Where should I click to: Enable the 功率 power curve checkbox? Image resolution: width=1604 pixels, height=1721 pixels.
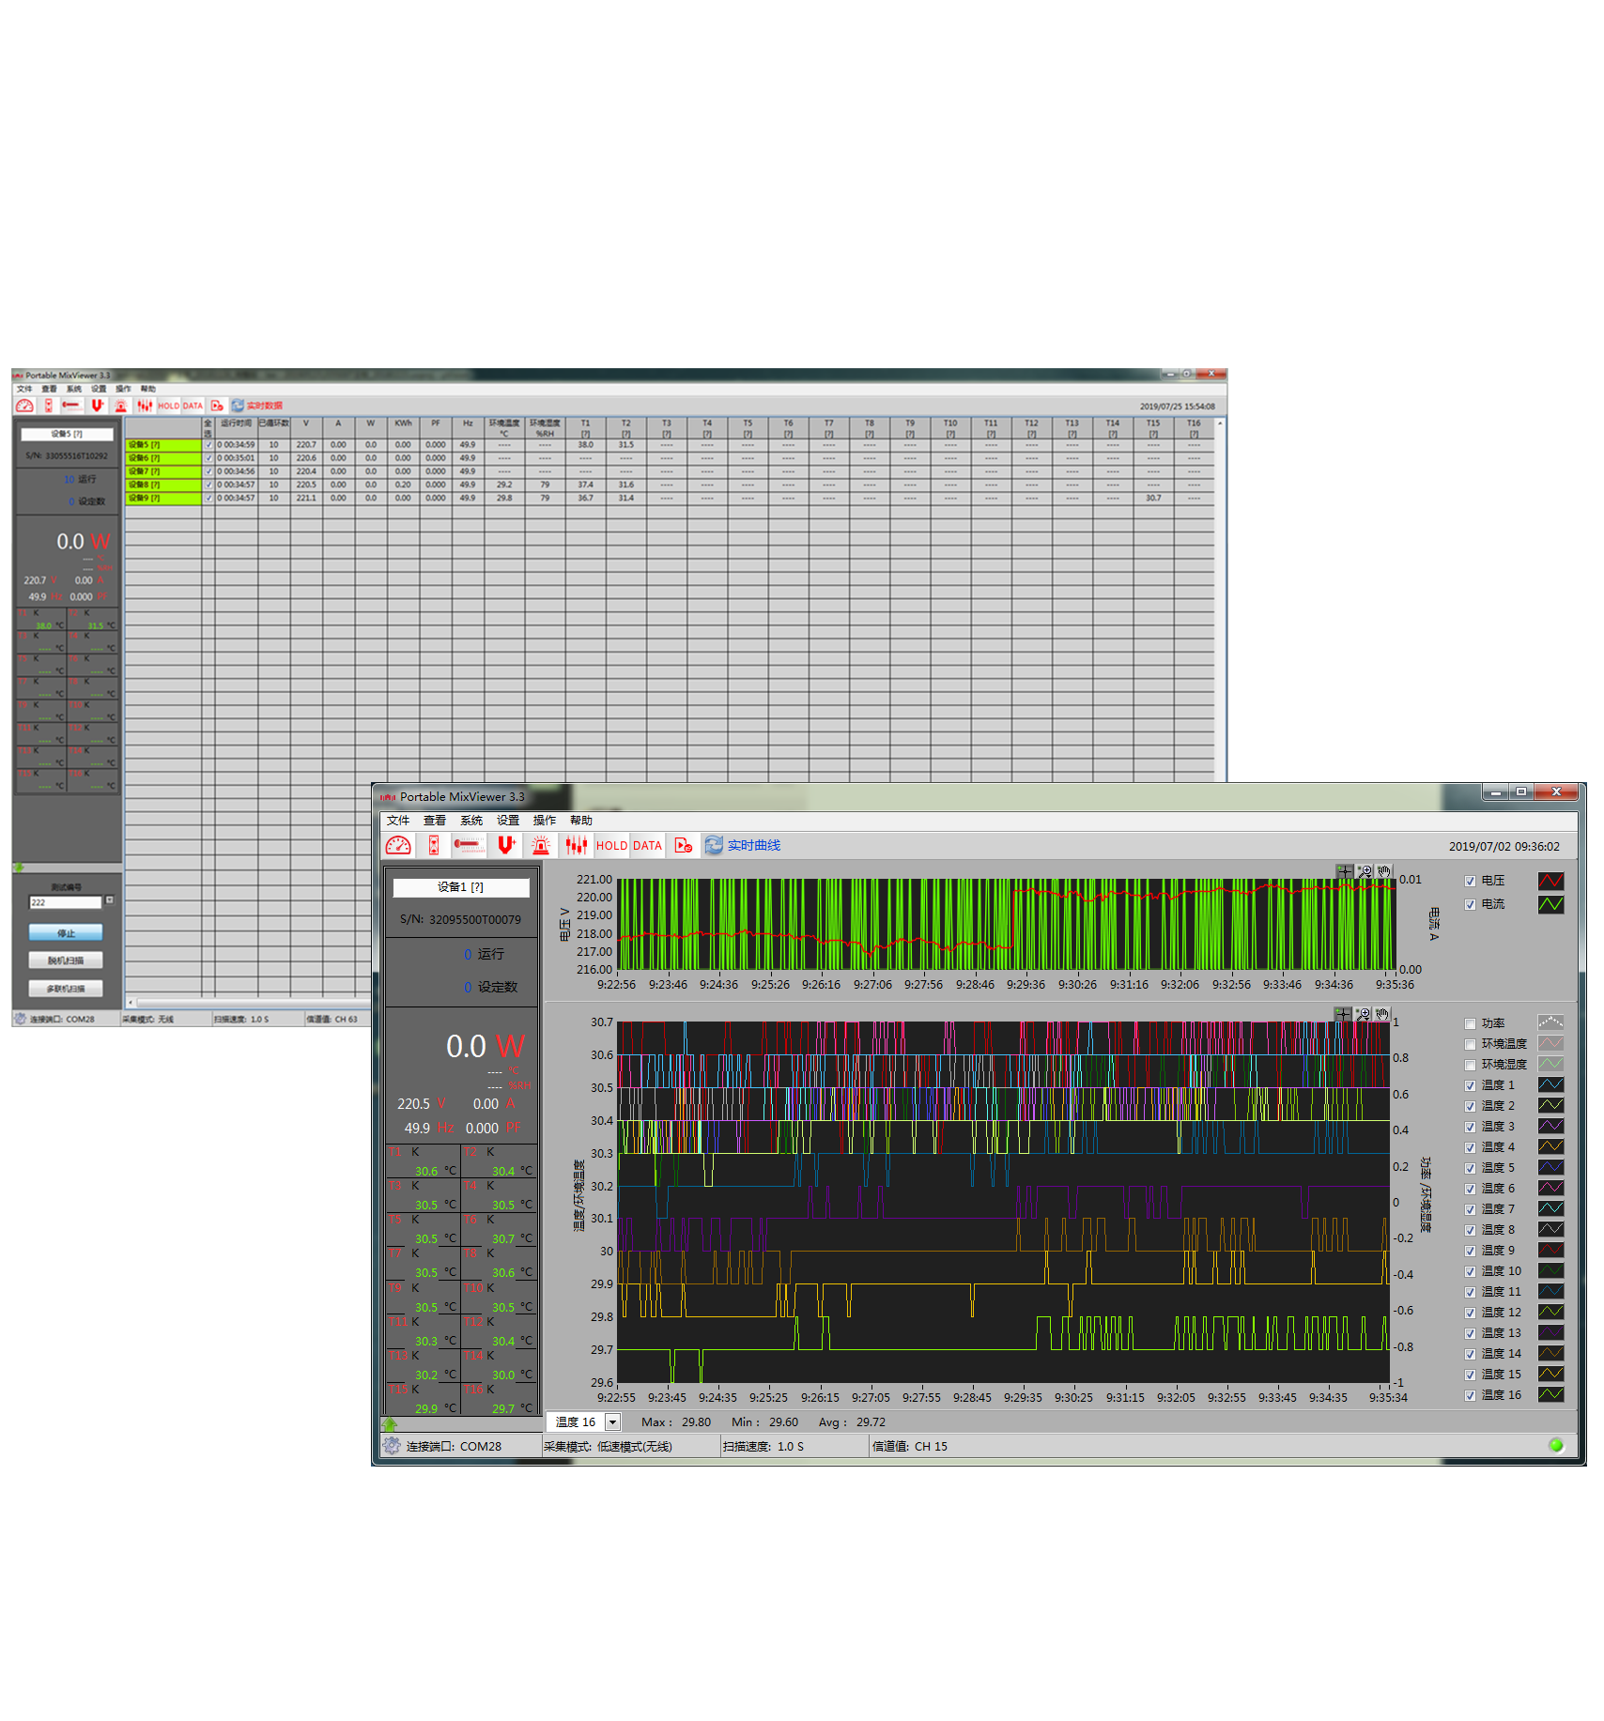[1470, 1024]
